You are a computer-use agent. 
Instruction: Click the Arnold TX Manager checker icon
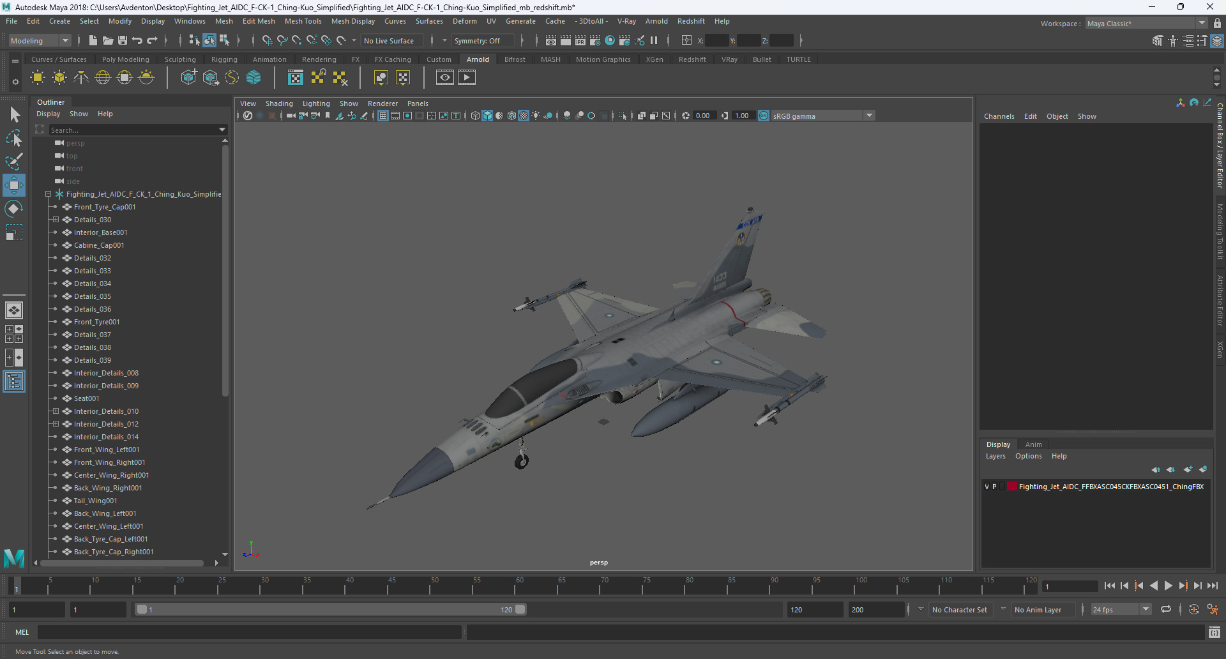point(296,78)
